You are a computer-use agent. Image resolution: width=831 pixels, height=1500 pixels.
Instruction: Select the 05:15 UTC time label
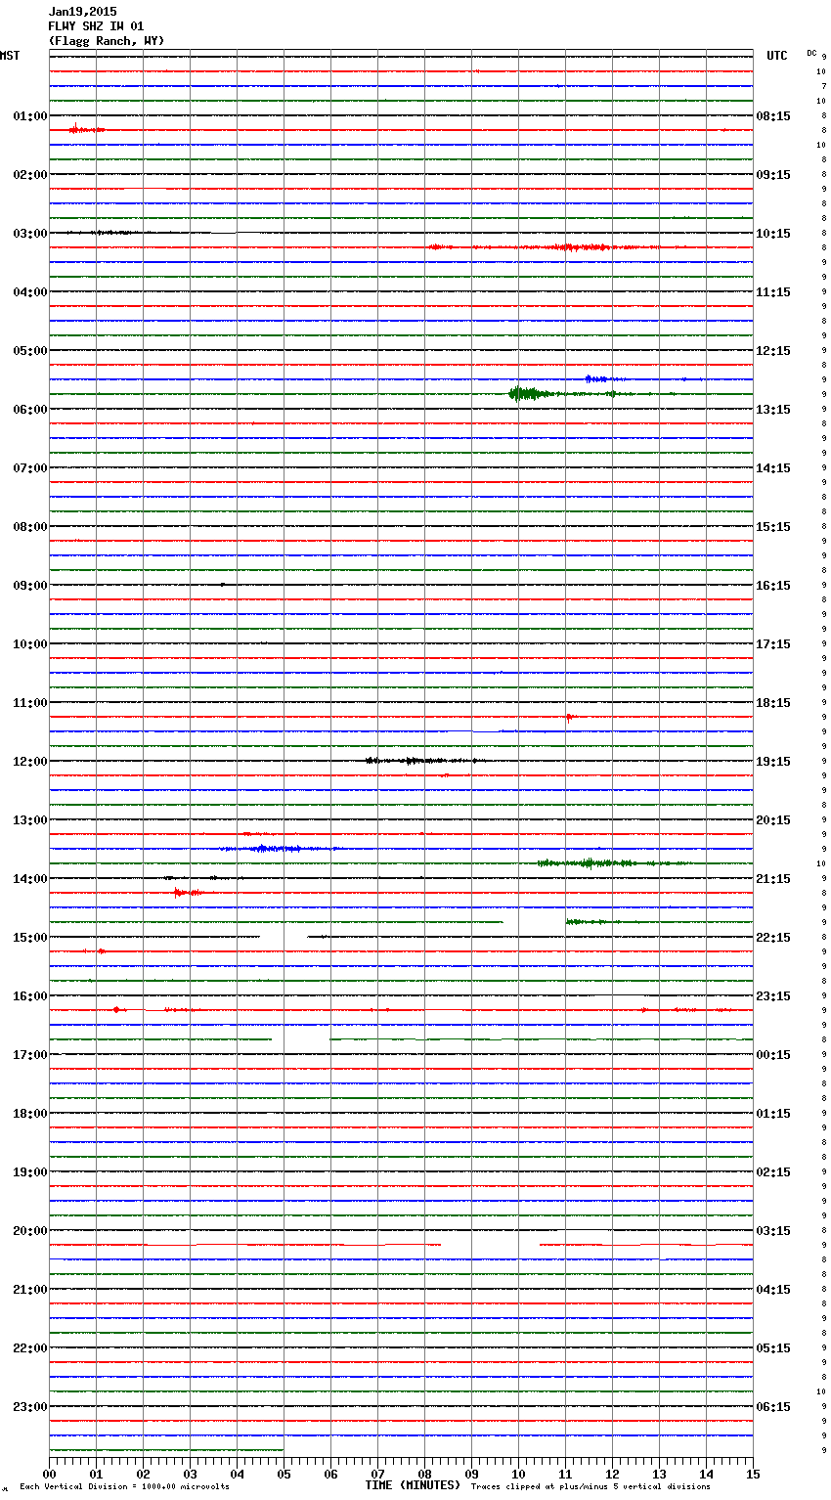(x=773, y=1348)
